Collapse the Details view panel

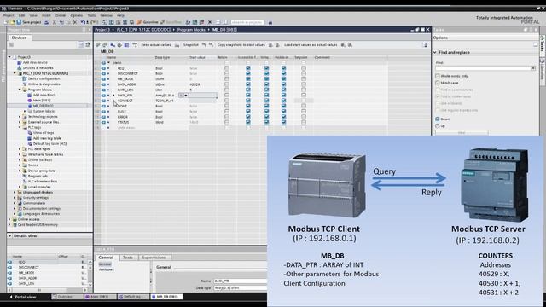9,235
